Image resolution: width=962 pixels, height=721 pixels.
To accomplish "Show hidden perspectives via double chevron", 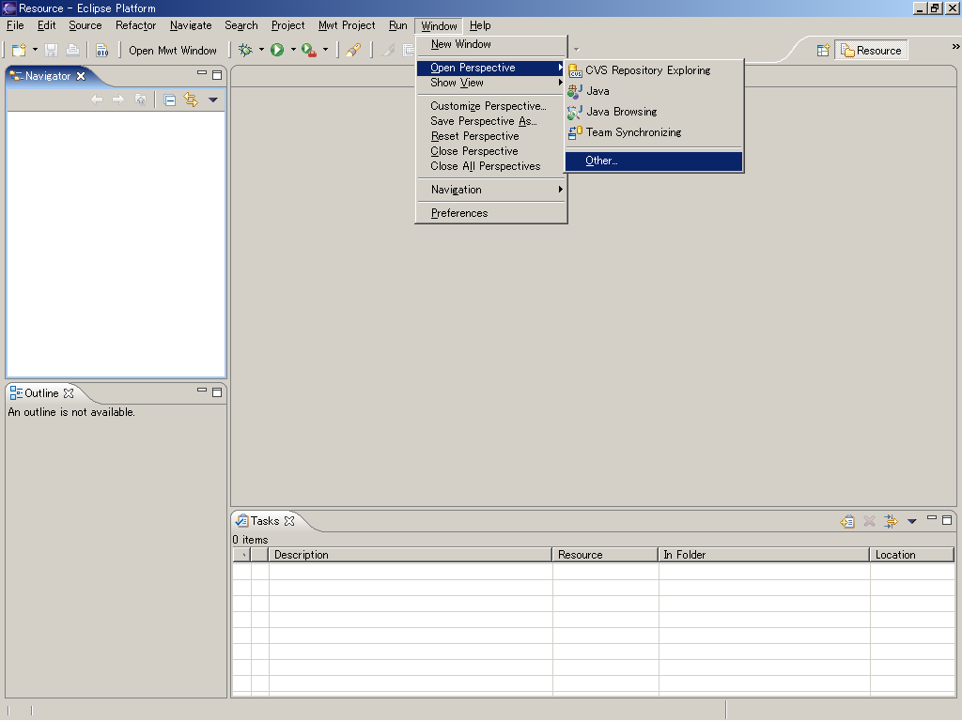I will pyautogui.click(x=955, y=47).
